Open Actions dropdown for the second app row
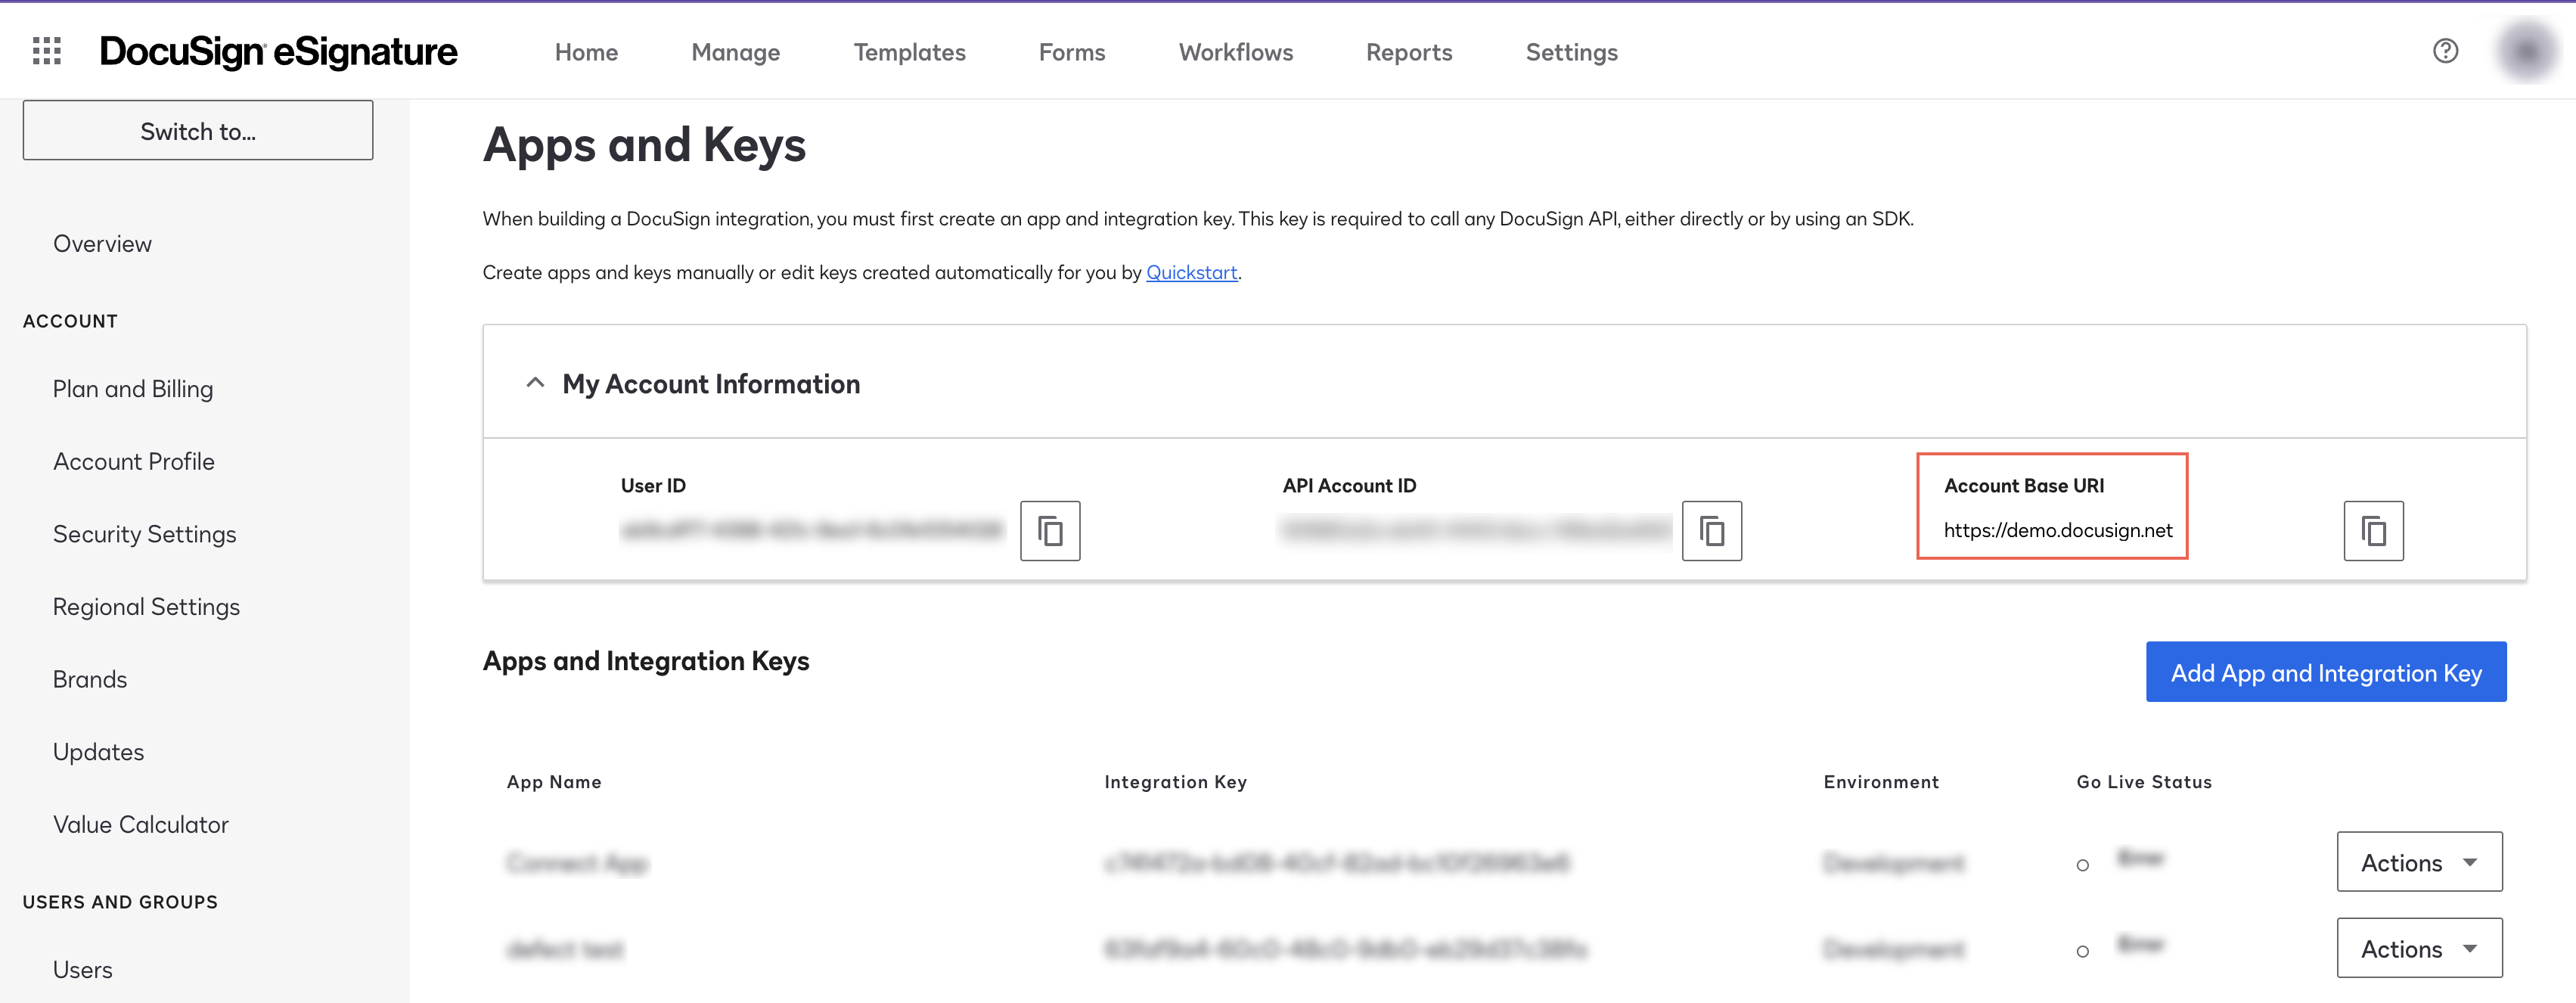The width and height of the screenshot is (2576, 1003). point(2420,948)
